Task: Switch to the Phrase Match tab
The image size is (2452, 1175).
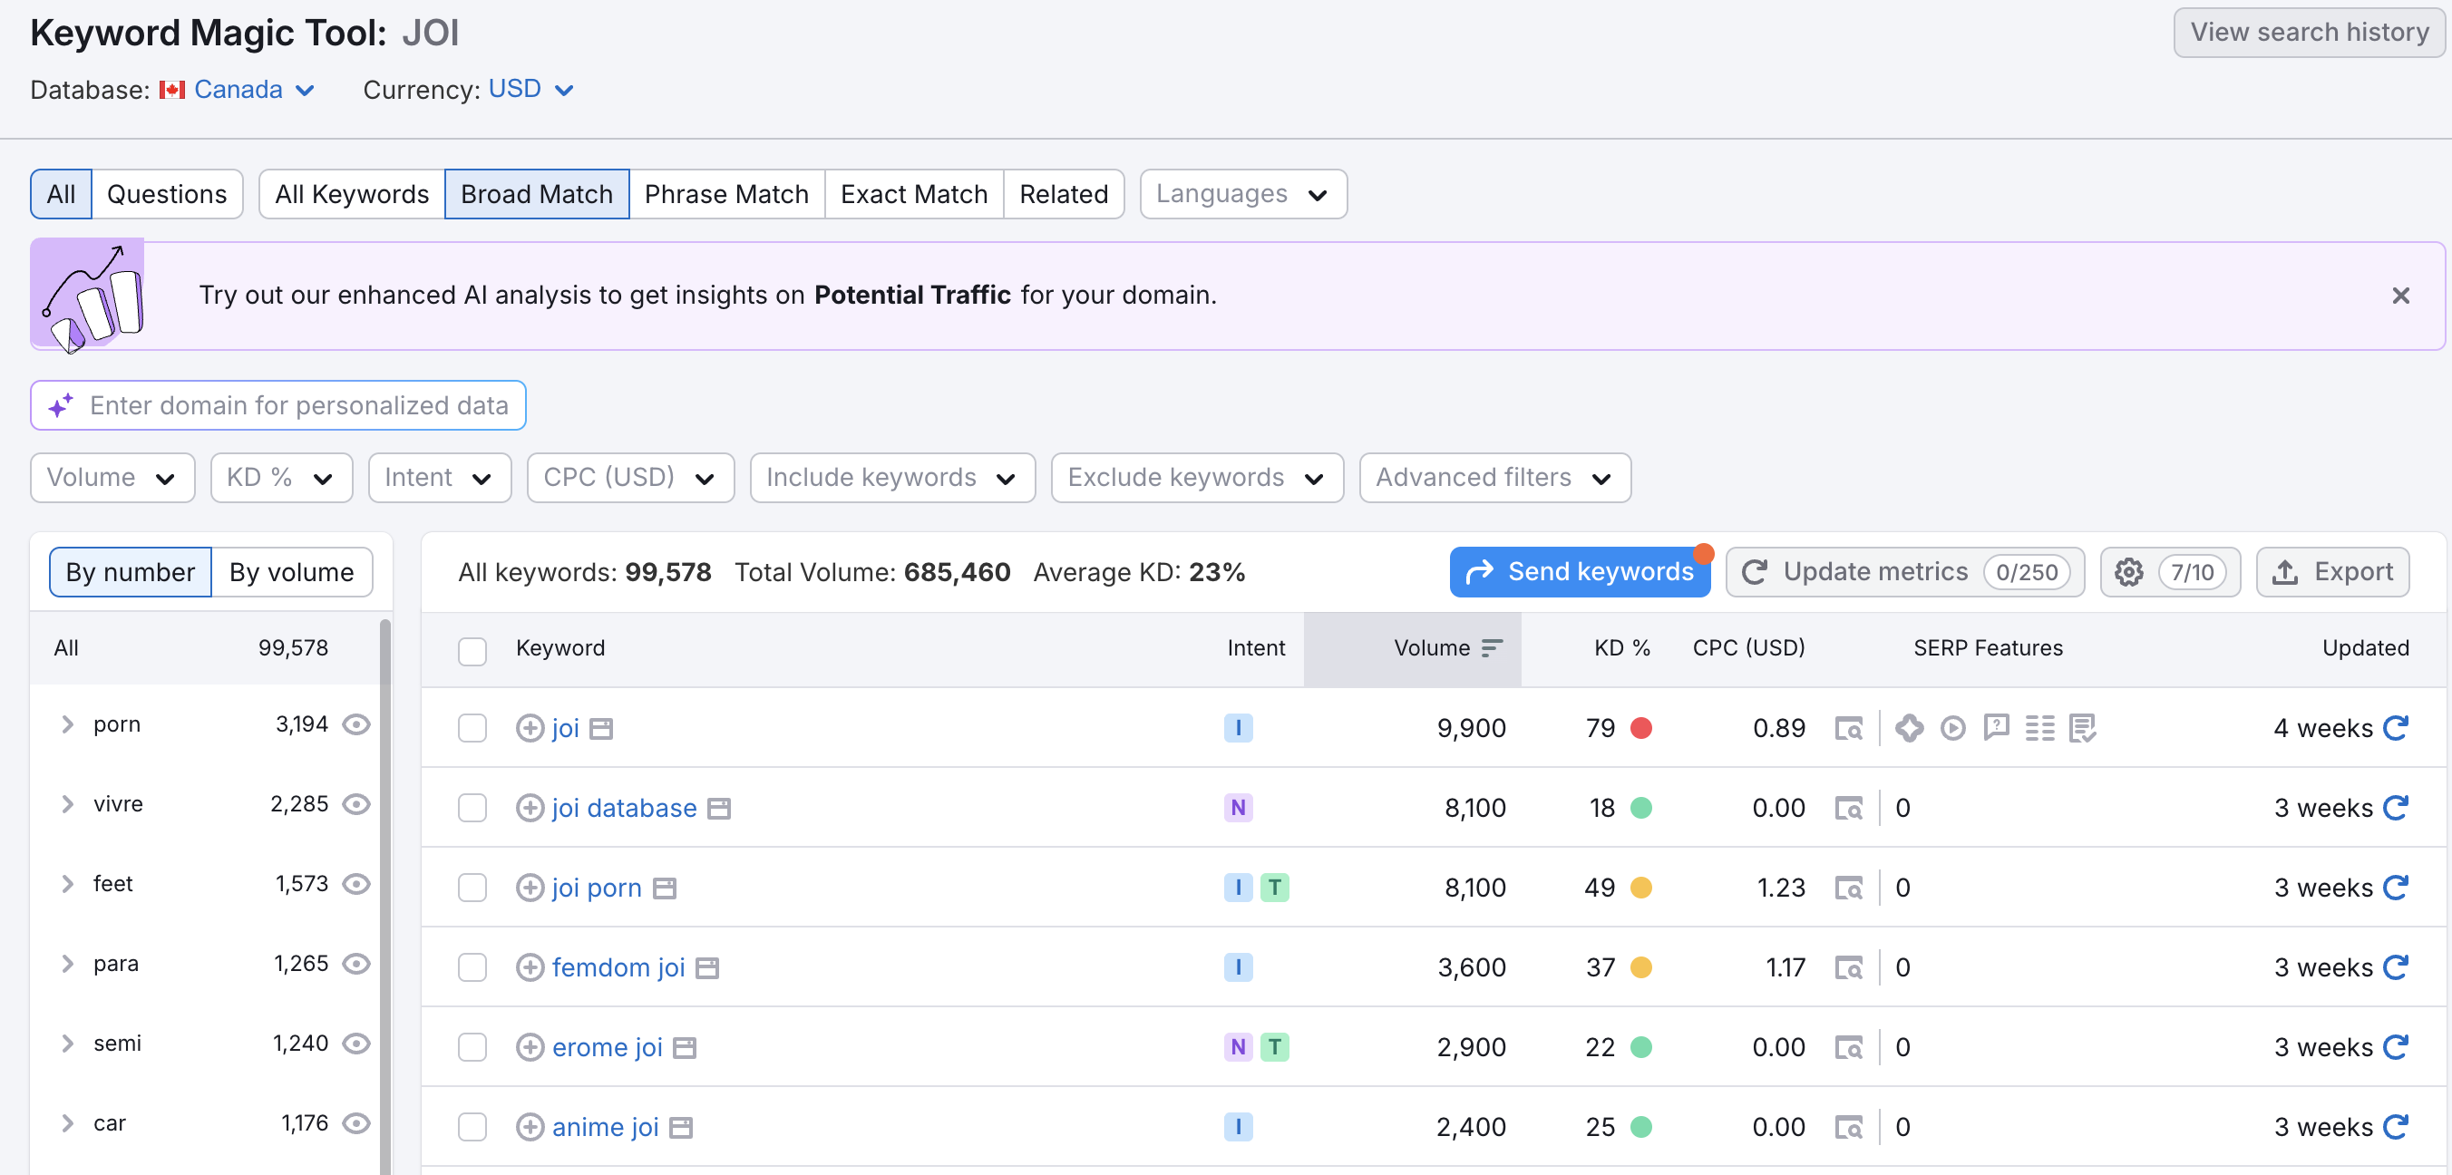Action: 726,193
